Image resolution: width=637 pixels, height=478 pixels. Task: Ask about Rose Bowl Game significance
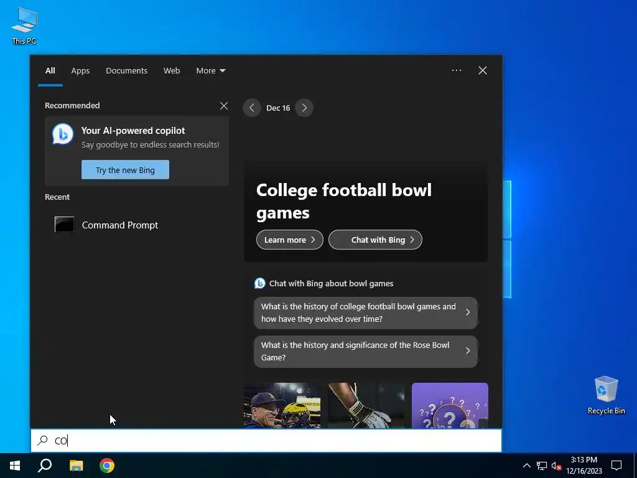366,351
